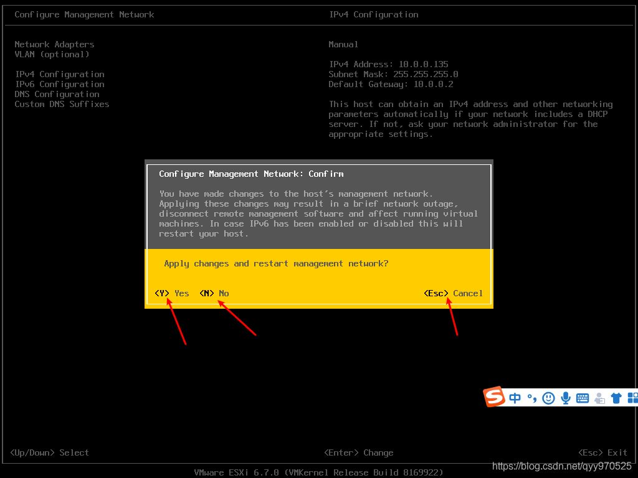638x478 pixels.
Task: Click IPv4 Address: 10.0.0.135 text
Action: [389, 64]
